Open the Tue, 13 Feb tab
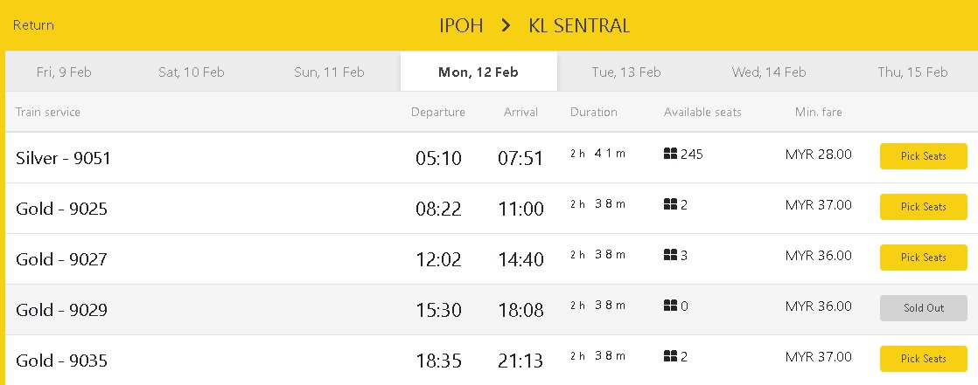978x385 pixels. [625, 72]
